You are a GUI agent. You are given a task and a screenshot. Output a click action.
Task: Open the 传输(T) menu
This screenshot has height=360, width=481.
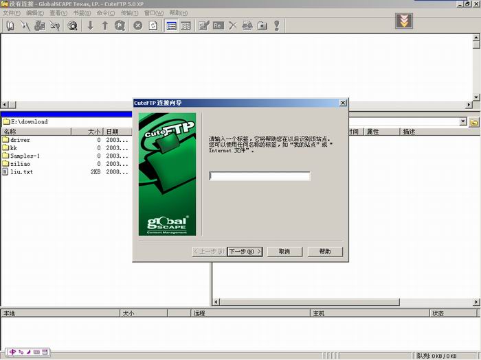click(129, 13)
